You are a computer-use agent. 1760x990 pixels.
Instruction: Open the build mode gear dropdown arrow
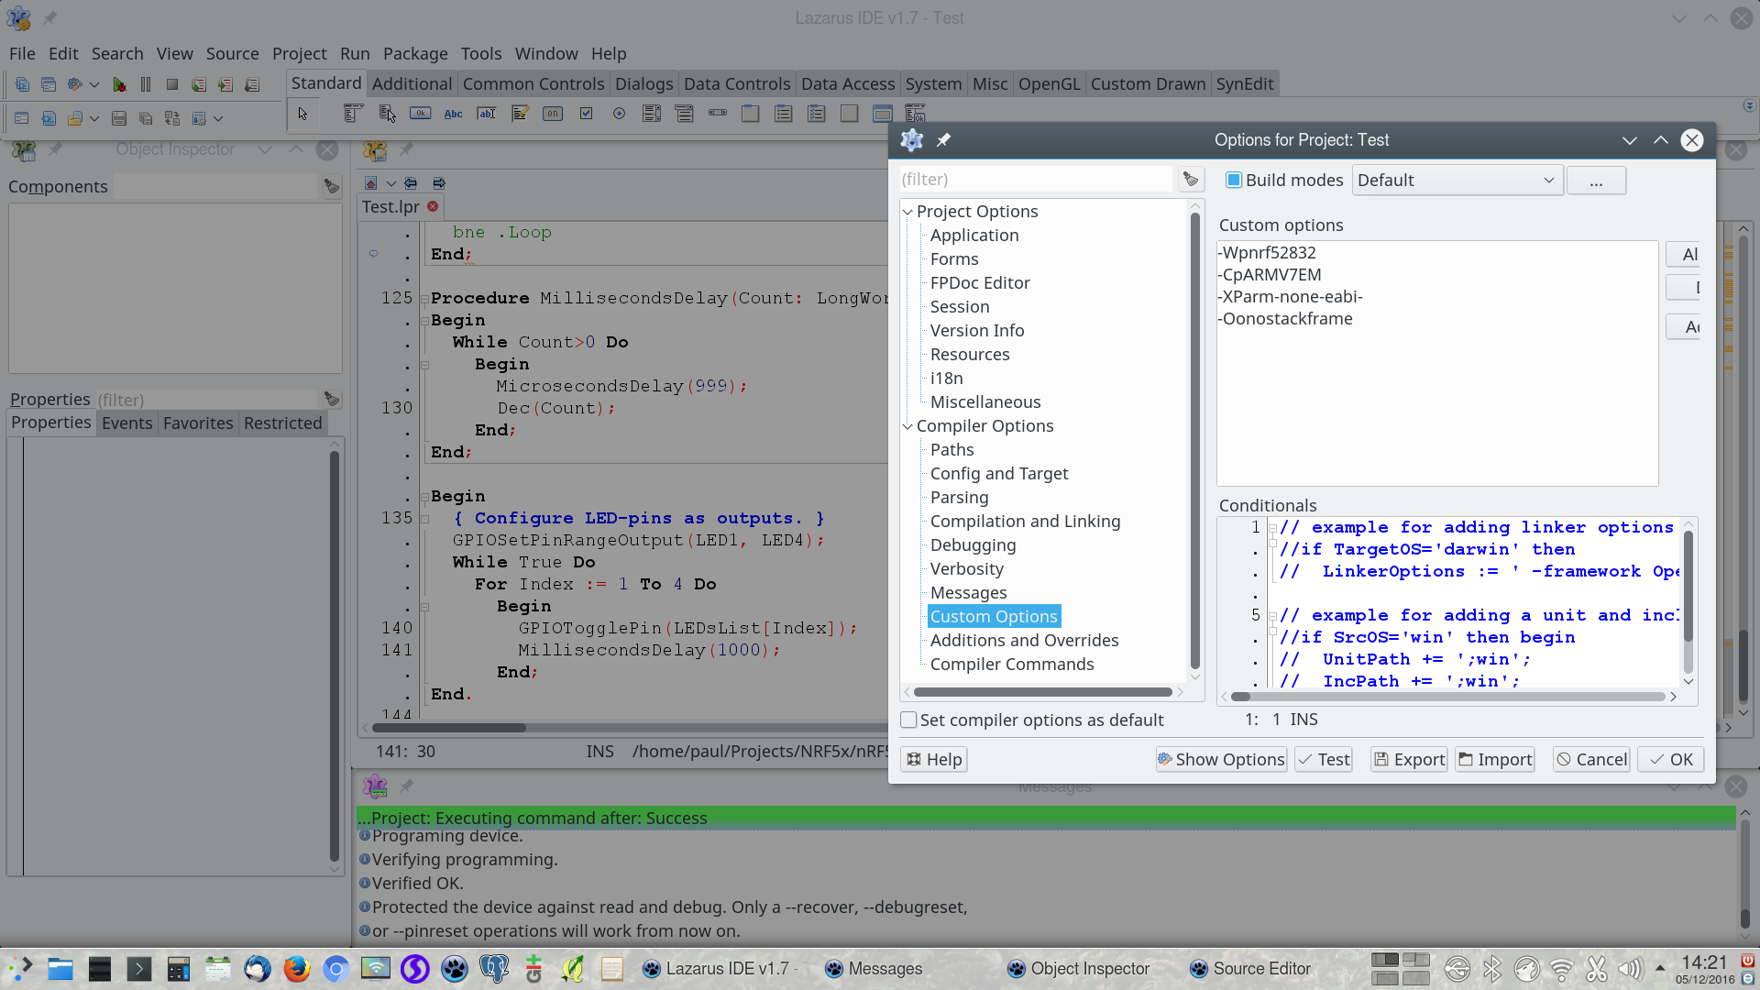(x=94, y=84)
